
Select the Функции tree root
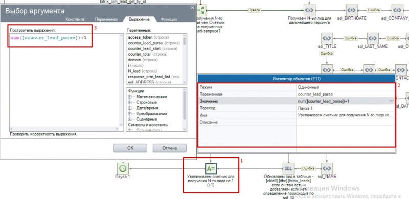pos(136,91)
